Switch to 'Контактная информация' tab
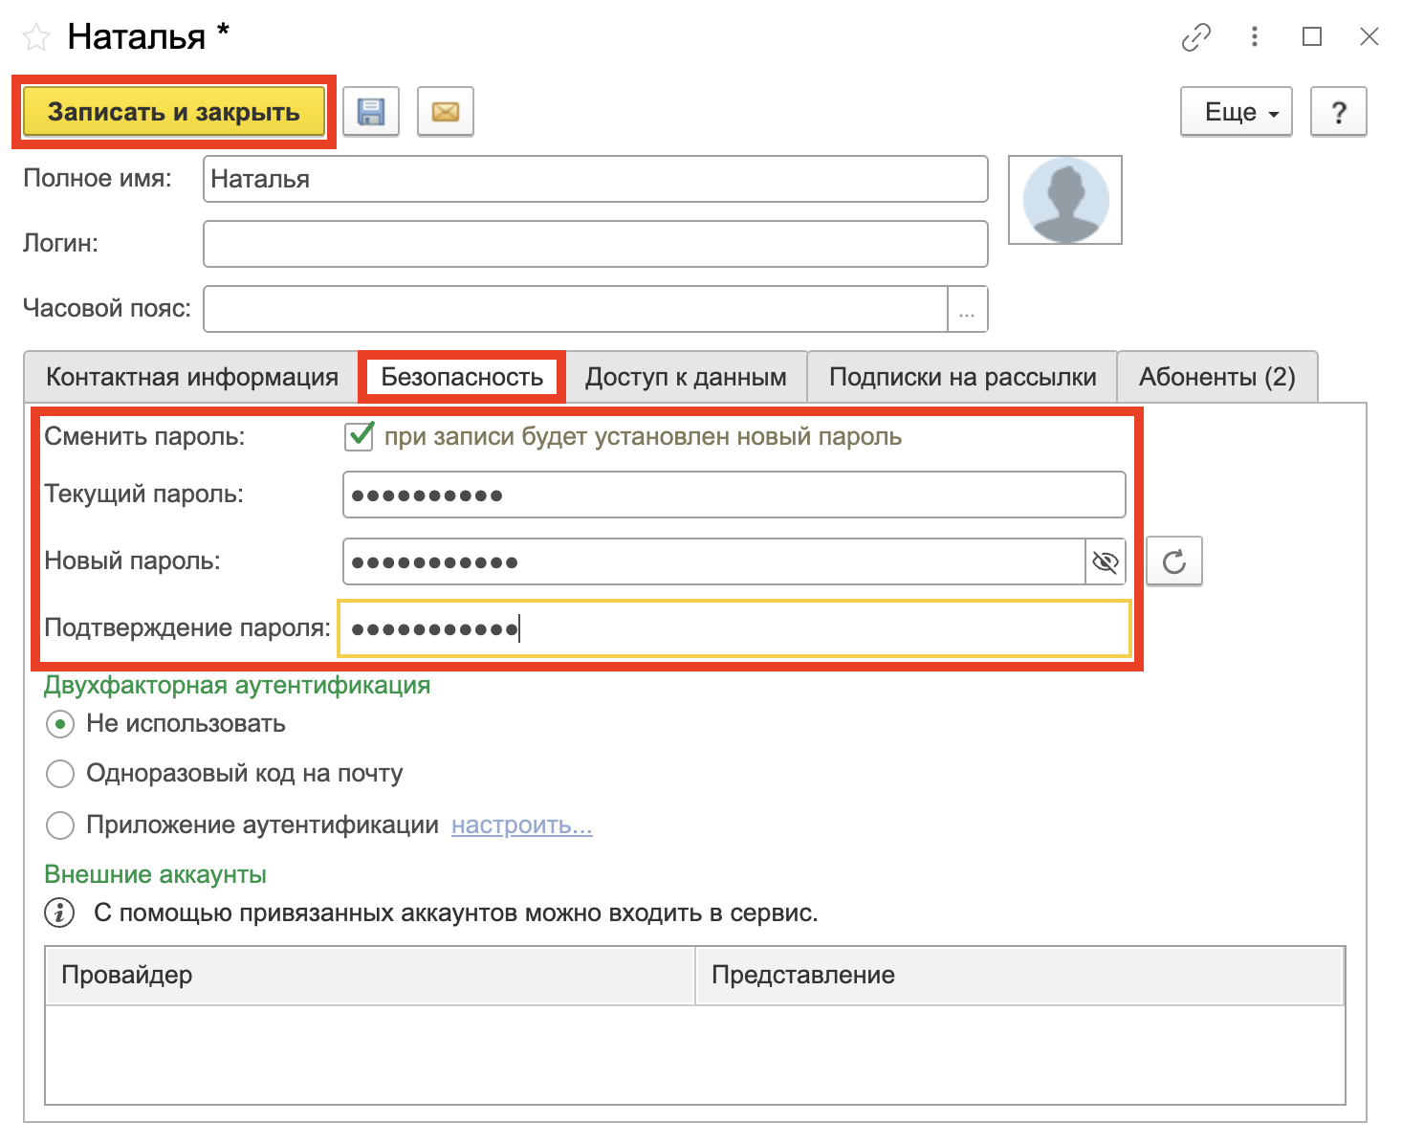 [x=191, y=378]
